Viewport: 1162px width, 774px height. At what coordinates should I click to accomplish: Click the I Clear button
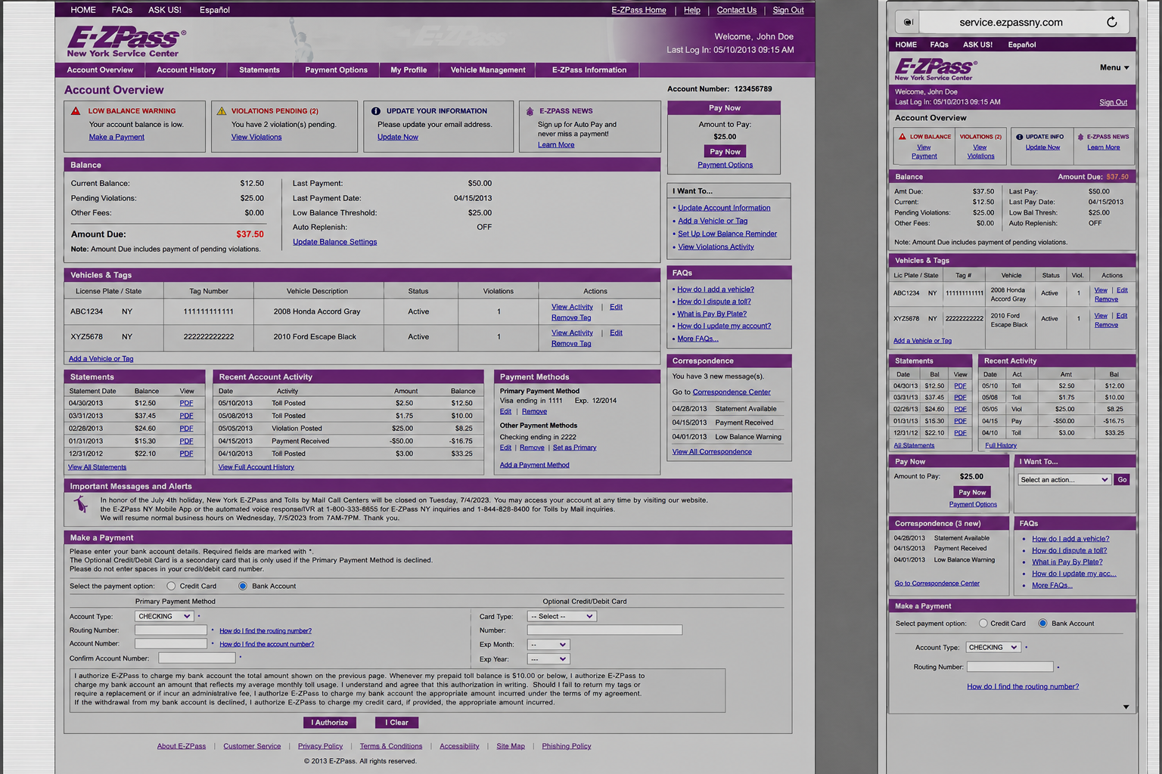click(x=396, y=723)
